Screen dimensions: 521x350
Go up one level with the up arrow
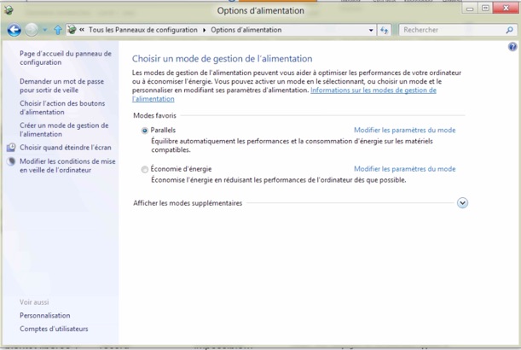[58, 30]
